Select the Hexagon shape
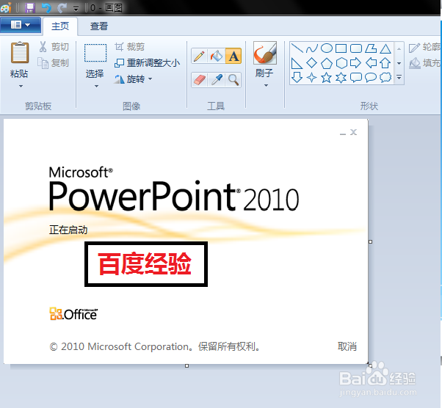The height and width of the screenshot is (408, 442). [x=341, y=63]
